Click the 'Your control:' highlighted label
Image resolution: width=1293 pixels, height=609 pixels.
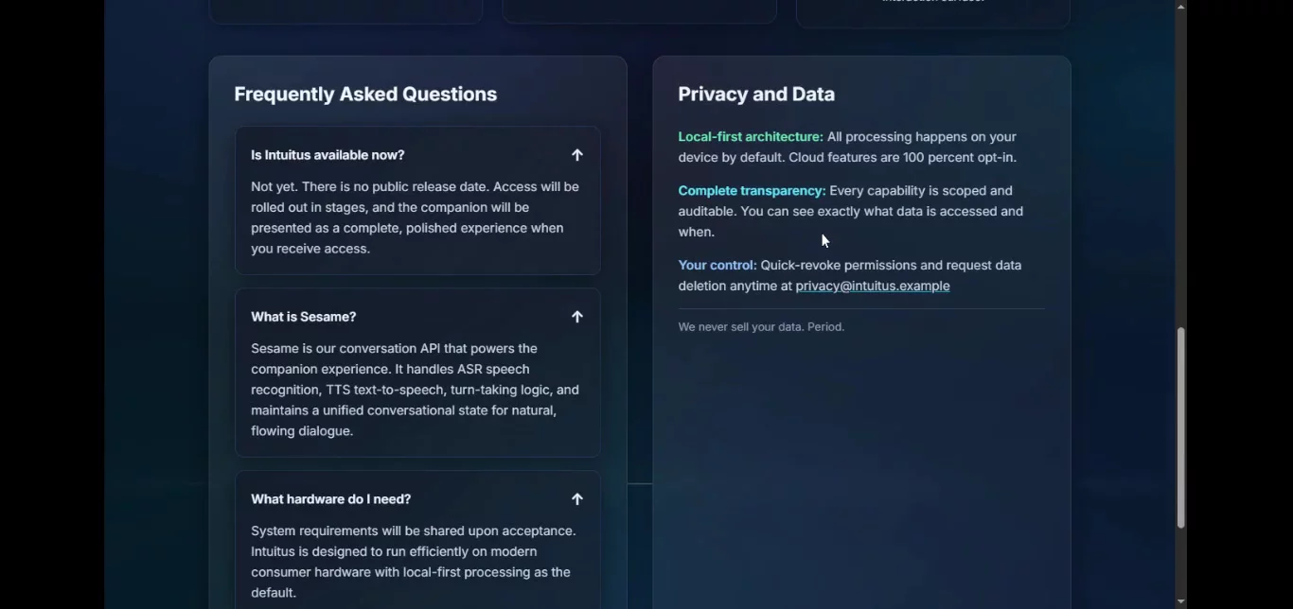[x=717, y=266]
